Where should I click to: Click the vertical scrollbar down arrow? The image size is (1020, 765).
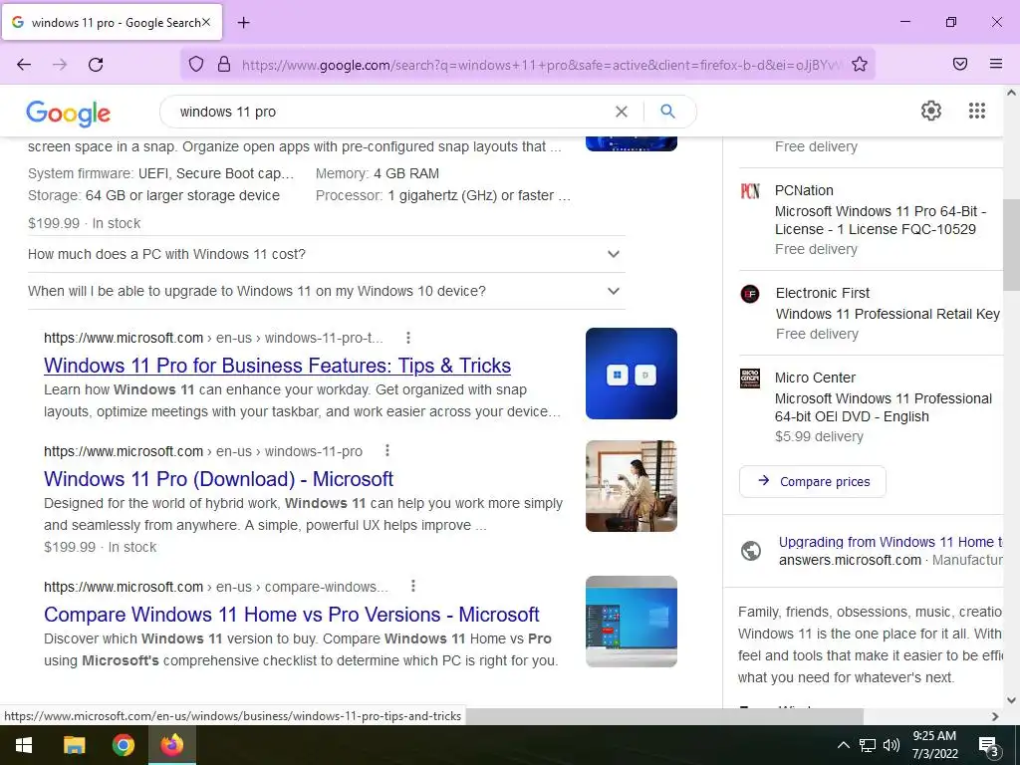[1011, 700]
